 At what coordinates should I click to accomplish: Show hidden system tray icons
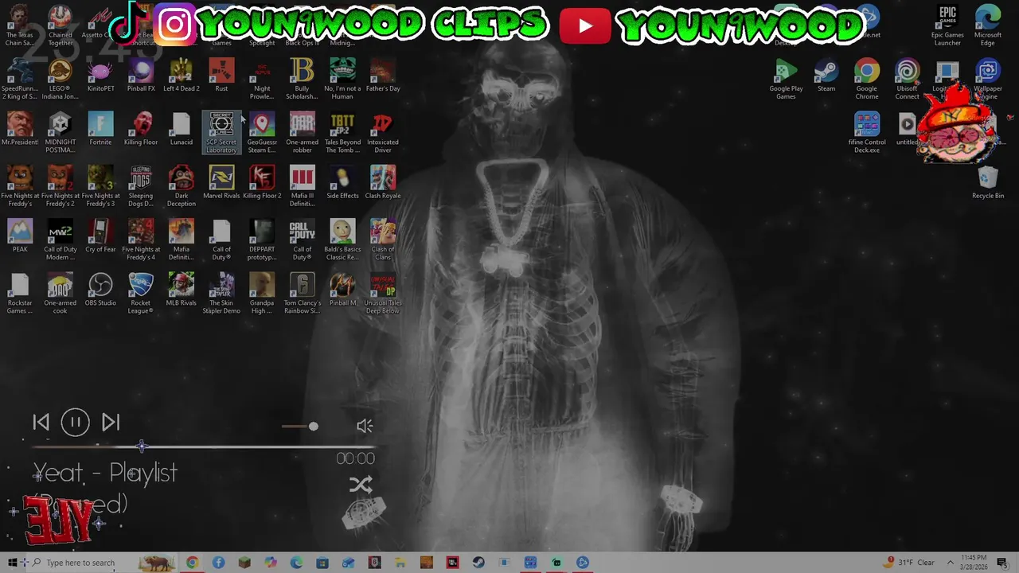(x=950, y=563)
